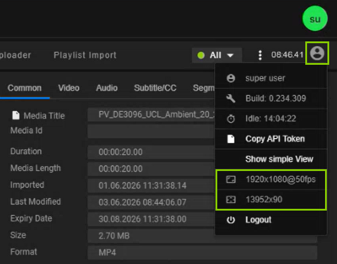
Task: Click the Media Length label
Action: 35,168
